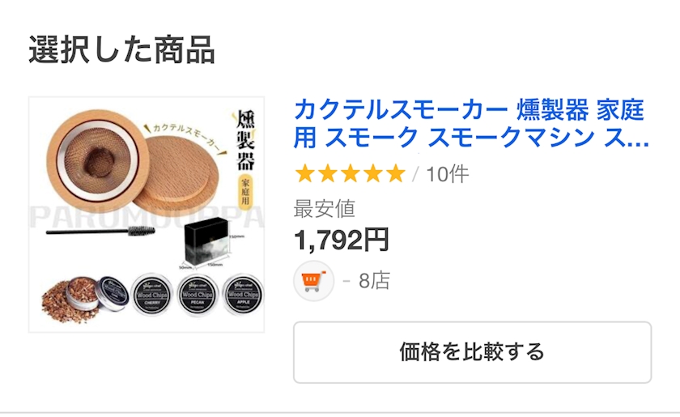This screenshot has height=417, width=680.
Task: Click the 最安値 label
Action: [325, 209]
